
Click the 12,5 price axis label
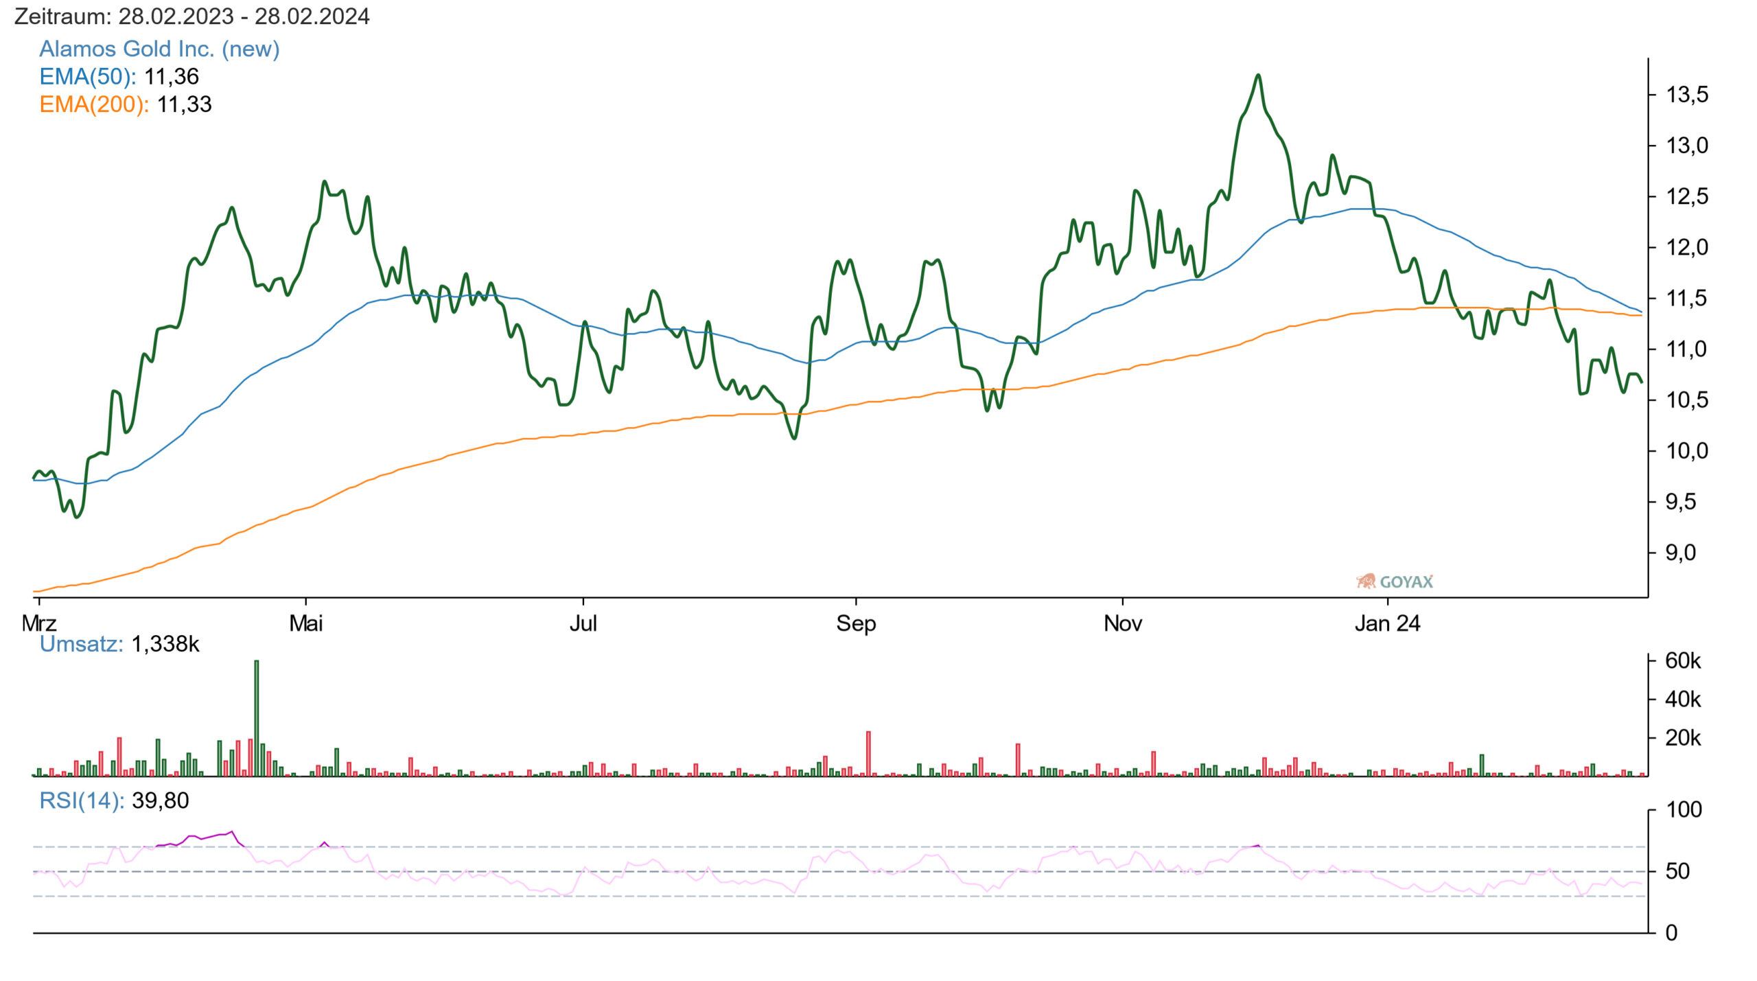1687,196
